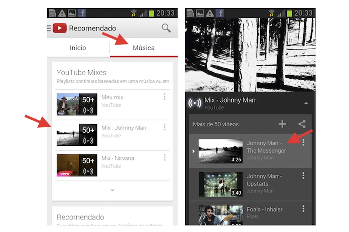Expand more YouTube Mixes with the chevron
The height and width of the screenshot is (232, 349).
[112, 190]
